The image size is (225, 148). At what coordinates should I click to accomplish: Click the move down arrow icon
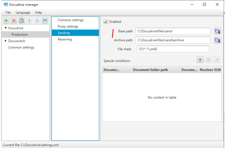pyautogui.click(x=37, y=20)
